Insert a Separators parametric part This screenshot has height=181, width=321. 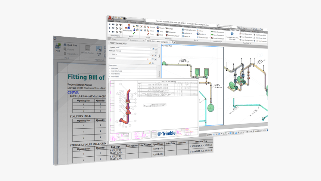pos(171,32)
